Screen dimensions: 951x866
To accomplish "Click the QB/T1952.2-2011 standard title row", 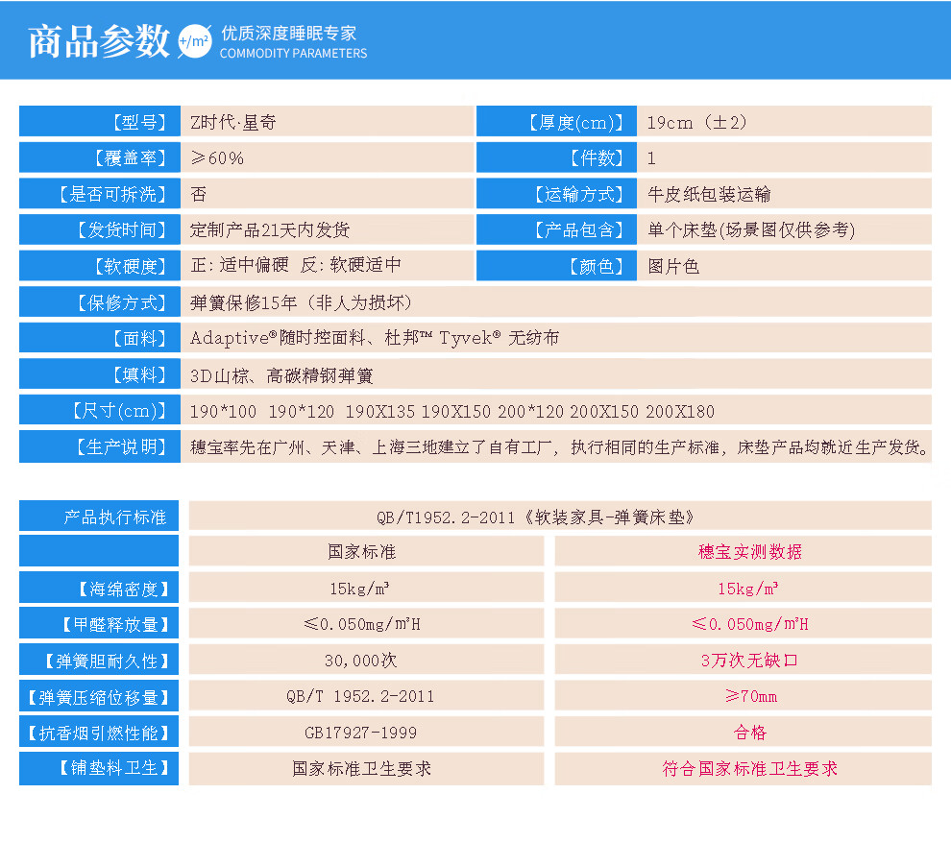I will 560,517.
